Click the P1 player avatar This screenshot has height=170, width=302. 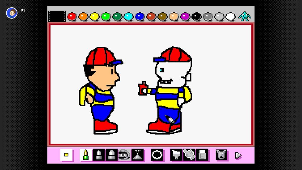[x=12, y=13]
